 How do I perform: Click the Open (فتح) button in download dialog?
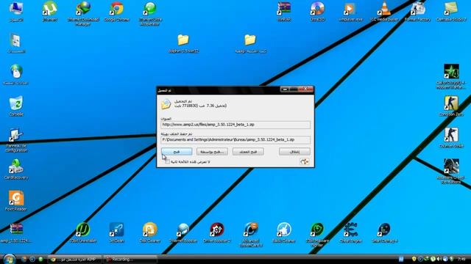point(177,152)
